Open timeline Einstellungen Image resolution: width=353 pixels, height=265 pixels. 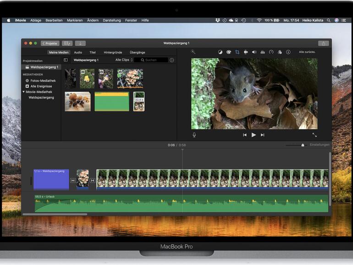[x=319, y=145]
